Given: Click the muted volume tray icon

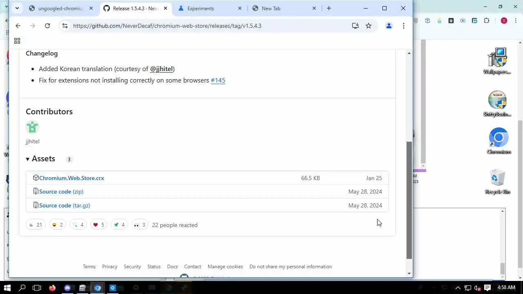Looking at the screenshot, I should 477,288.
